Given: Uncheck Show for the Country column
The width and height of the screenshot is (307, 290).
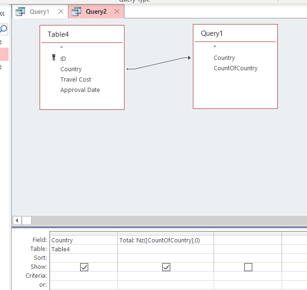Looking at the screenshot, I should [84, 267].
